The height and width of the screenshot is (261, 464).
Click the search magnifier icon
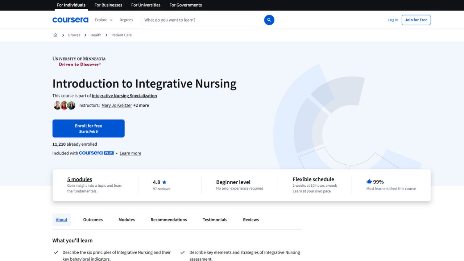[269, 20]
